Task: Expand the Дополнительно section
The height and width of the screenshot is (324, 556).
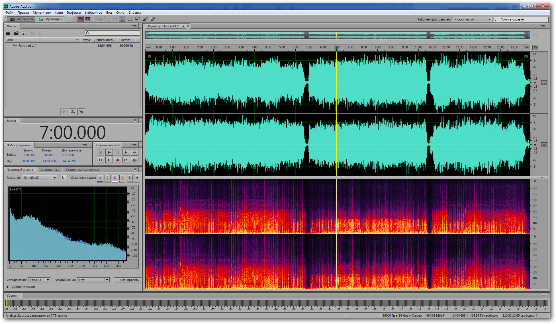Action: click(8, 287)
